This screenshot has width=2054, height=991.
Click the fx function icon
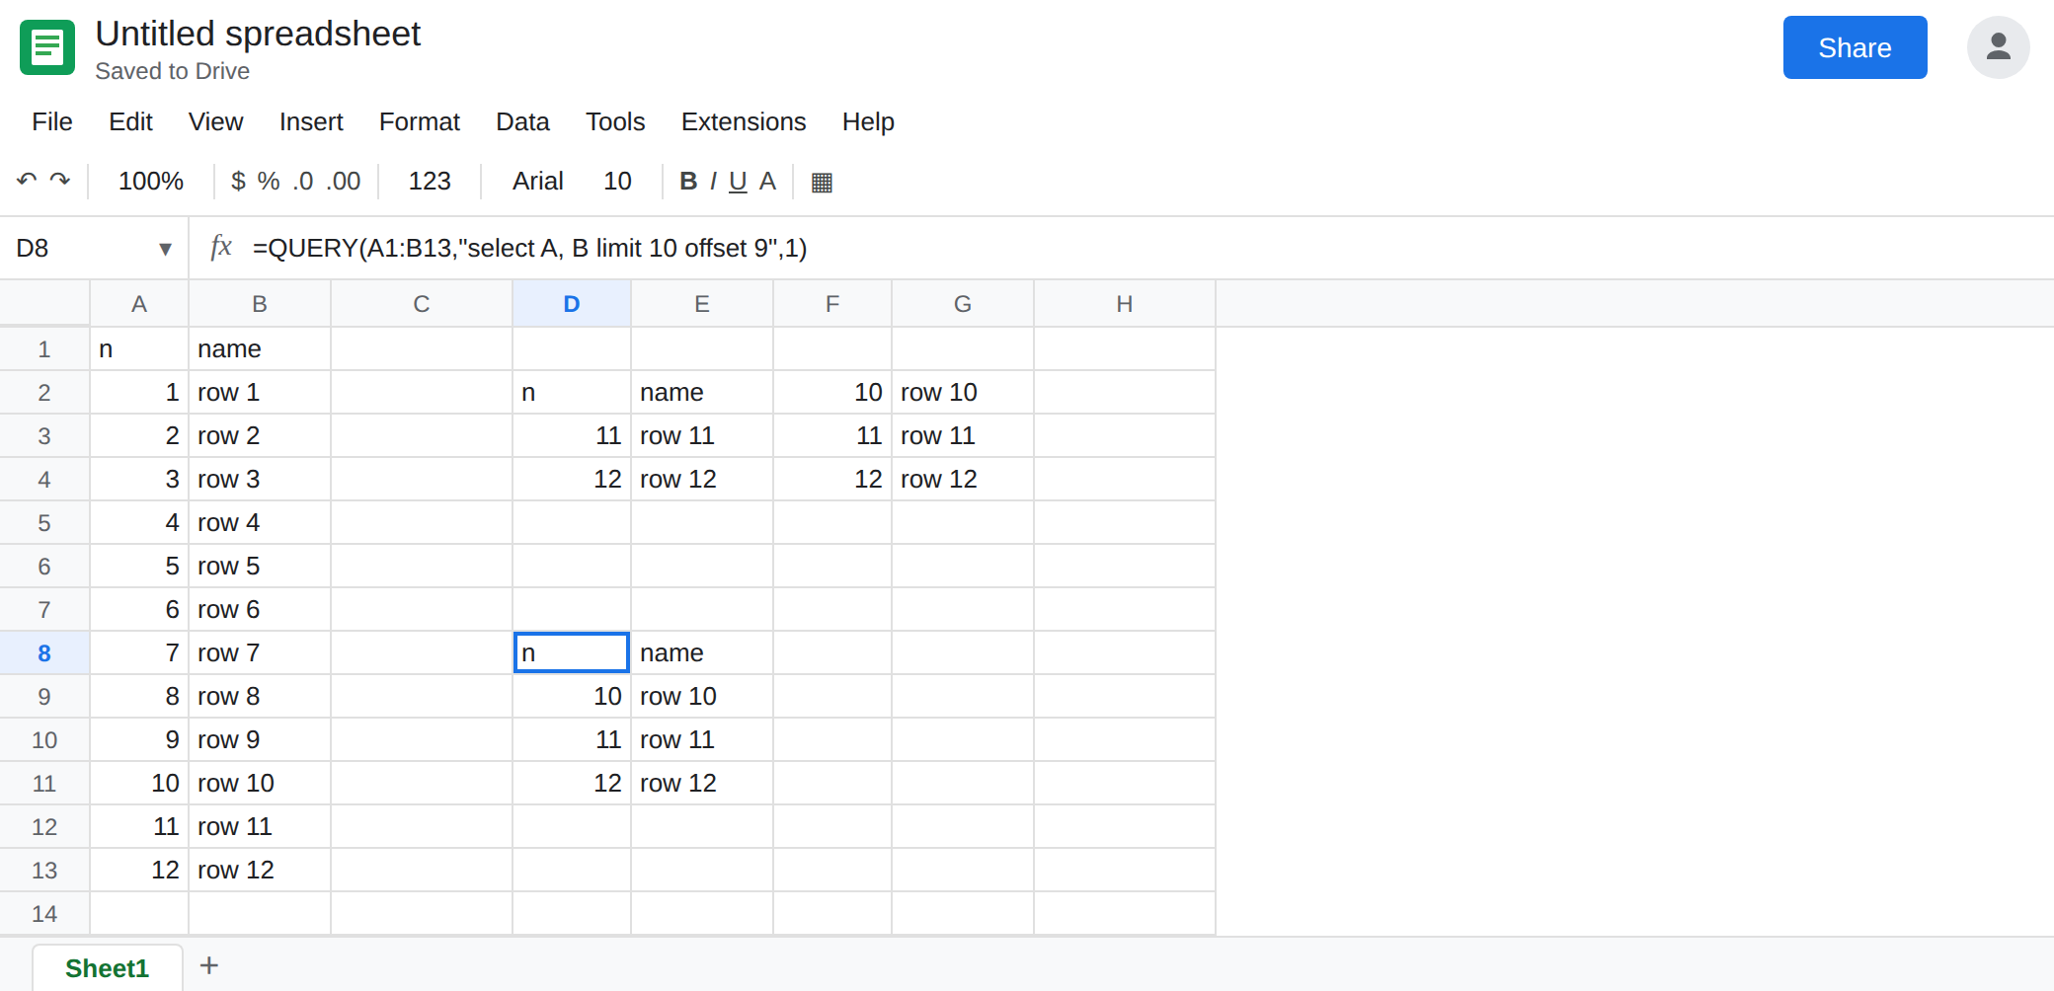221,247
